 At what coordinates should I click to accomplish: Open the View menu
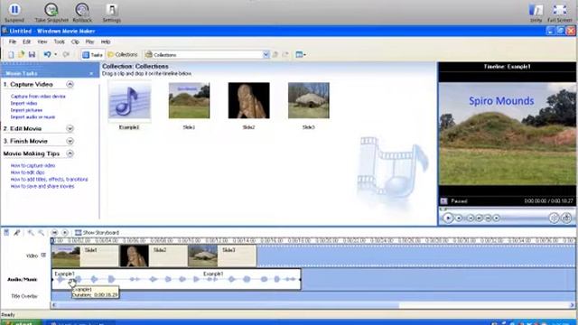(42, 42)
